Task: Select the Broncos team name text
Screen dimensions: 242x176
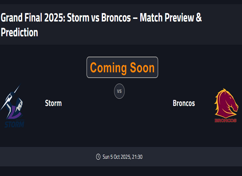Action: 184,103
